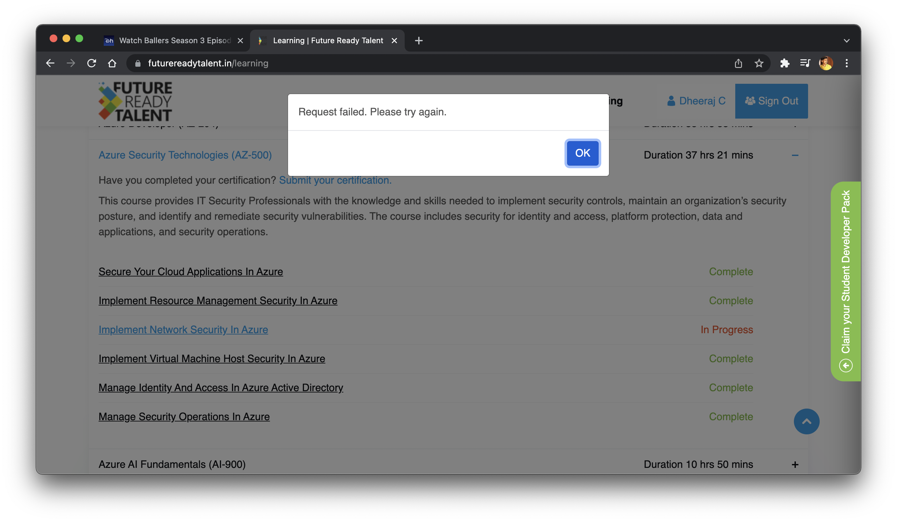Bookmark this page with star icon
897x522 pixels.
(758, 63)
